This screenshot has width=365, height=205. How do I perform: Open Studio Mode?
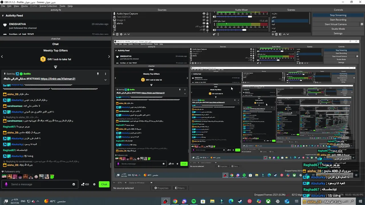click(338, 29)
